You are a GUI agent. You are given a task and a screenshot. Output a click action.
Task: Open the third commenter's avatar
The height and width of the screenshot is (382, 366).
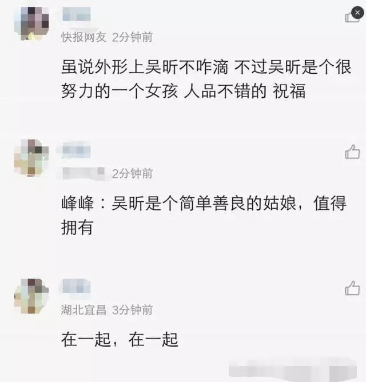31,296
